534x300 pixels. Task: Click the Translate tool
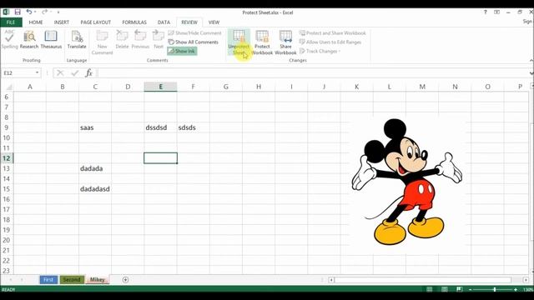[77, 39]
